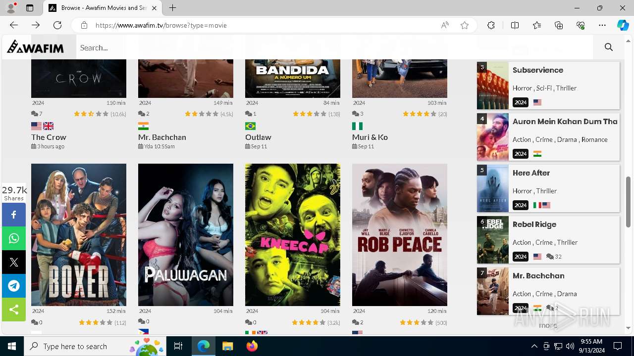Open the notification center
This screenshot has width=634, height=356.
coord(618,346)
